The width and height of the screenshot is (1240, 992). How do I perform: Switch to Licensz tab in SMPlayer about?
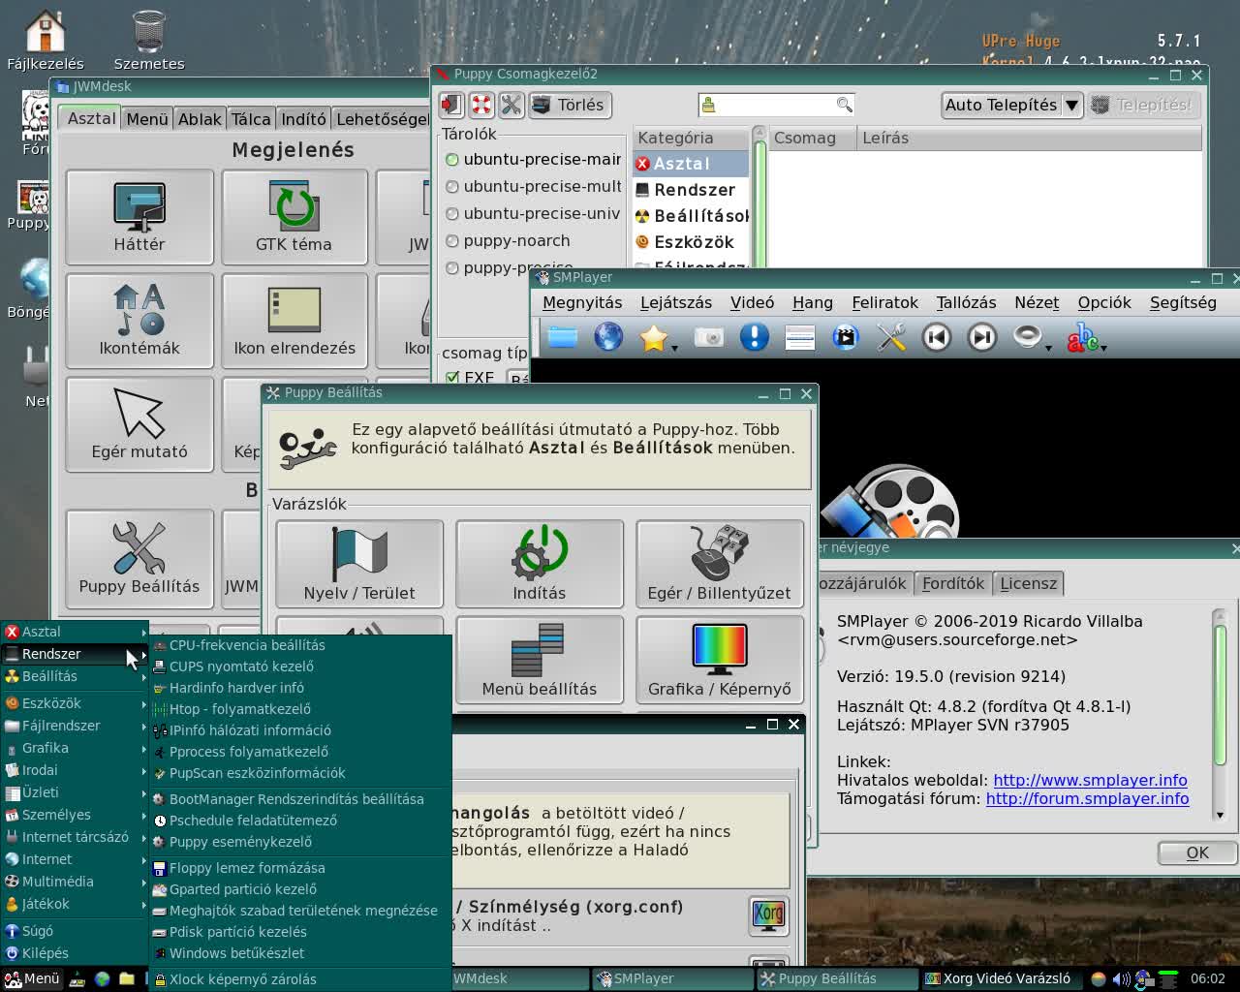1029,583
